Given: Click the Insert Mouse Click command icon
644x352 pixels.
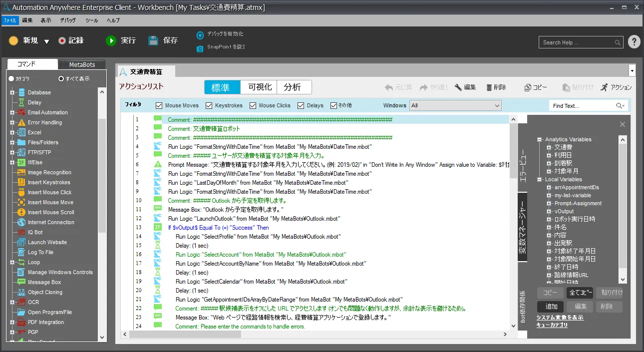Looking at the screenshot, I should 21,192.
